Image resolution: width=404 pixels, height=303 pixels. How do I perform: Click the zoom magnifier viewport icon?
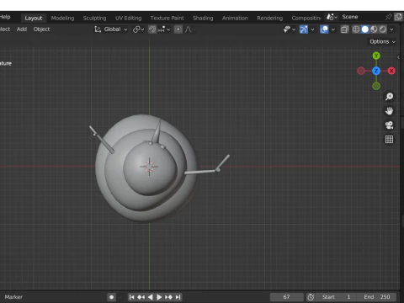click(x=389, y=97)
